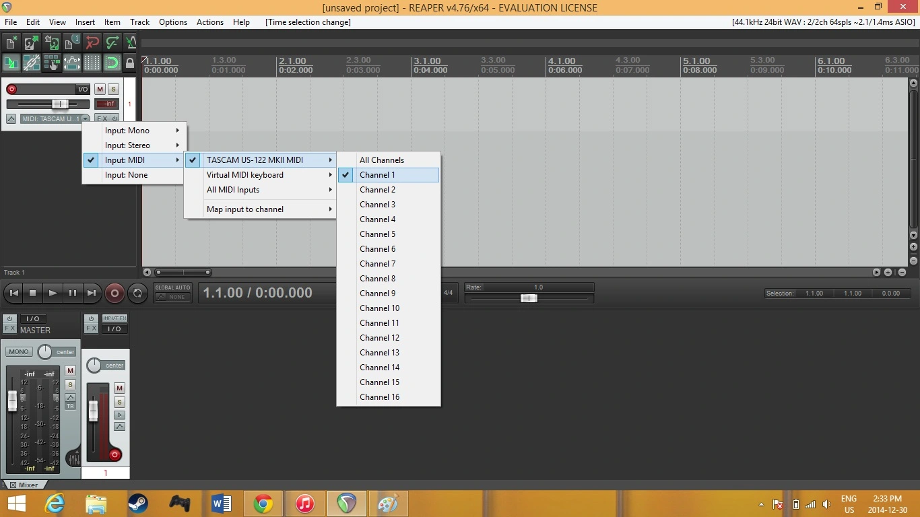Click the transport Record button
Viewport: 920px width, 517px height.
[x=114, y=293]
